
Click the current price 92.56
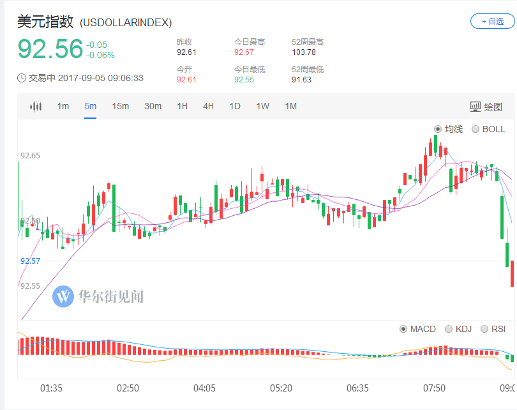[x=50, y=49]
